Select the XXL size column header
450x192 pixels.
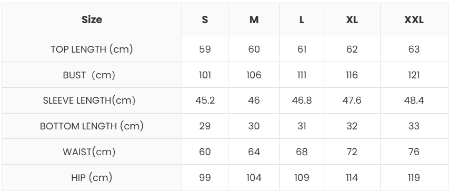[414, 20]
